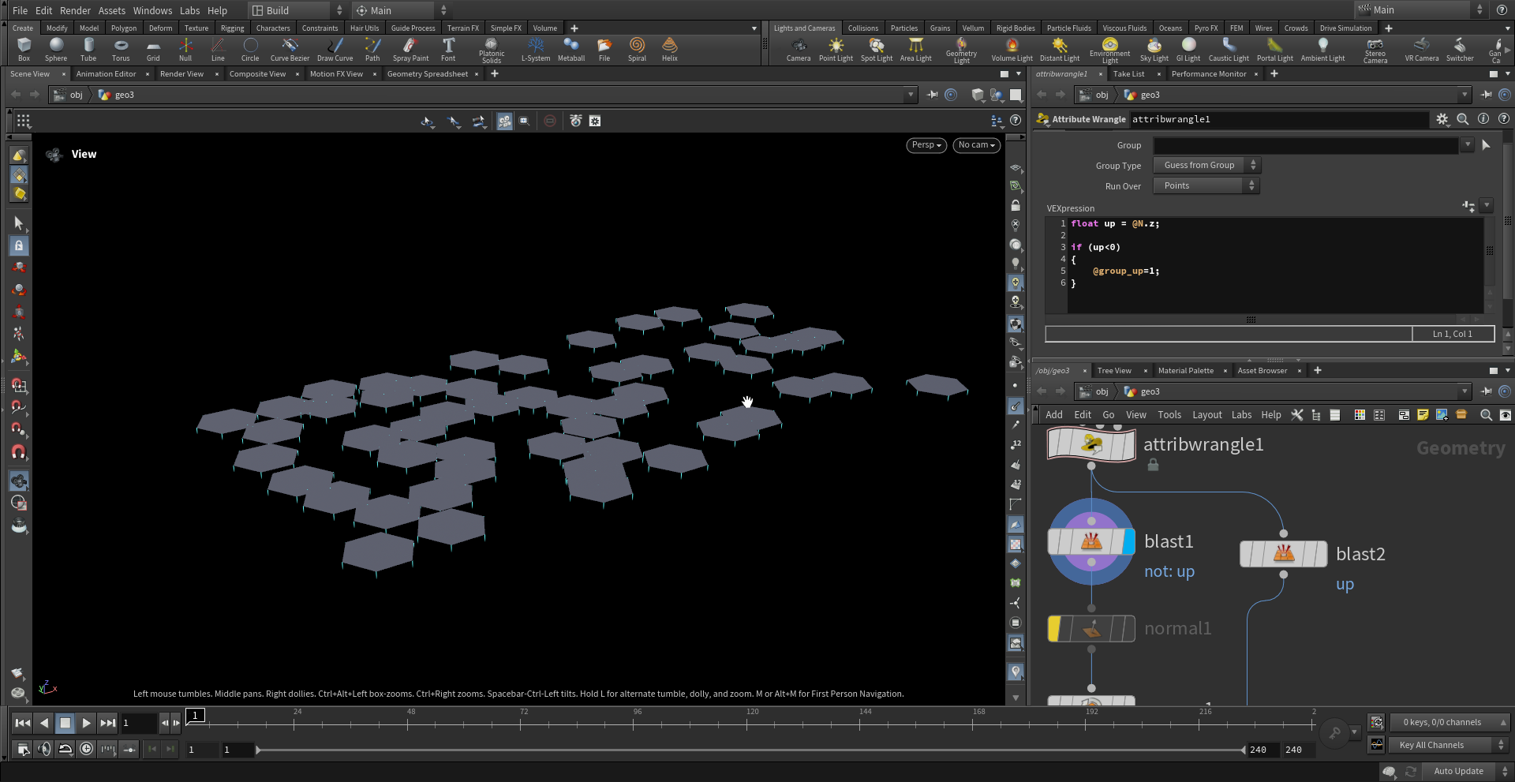Add a Point Light from the shelf
The height and width of the screenshot is (782, 1515).
tap(836, 49)
